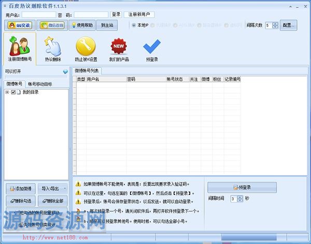
Task: Close the 百度热议删除软件 window
Action: tap(305, 7)
